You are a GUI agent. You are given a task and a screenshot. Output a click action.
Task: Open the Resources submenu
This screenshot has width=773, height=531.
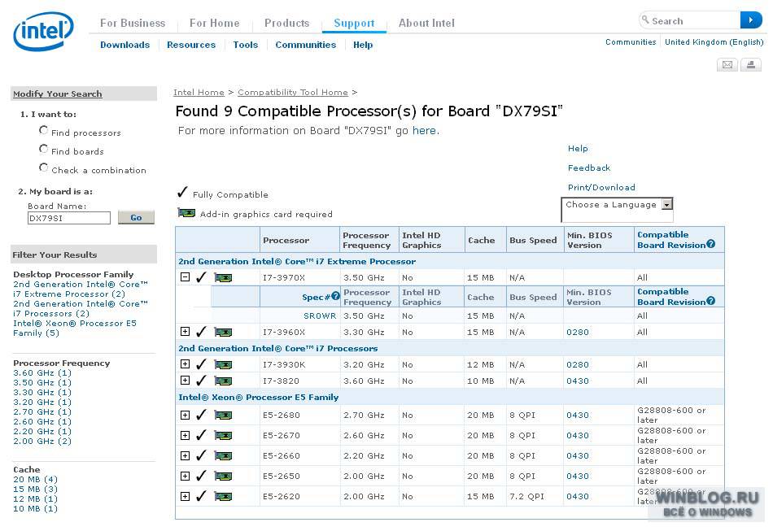pos(191,45)
